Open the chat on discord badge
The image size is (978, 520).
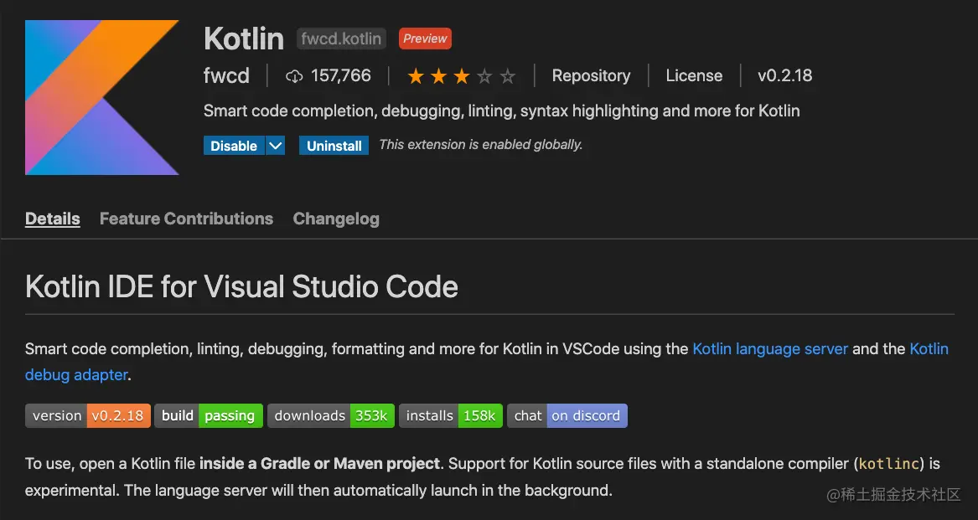pyautogui.click(x=567, y=415)
